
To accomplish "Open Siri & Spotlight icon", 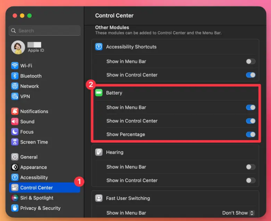I will point(15,198).
